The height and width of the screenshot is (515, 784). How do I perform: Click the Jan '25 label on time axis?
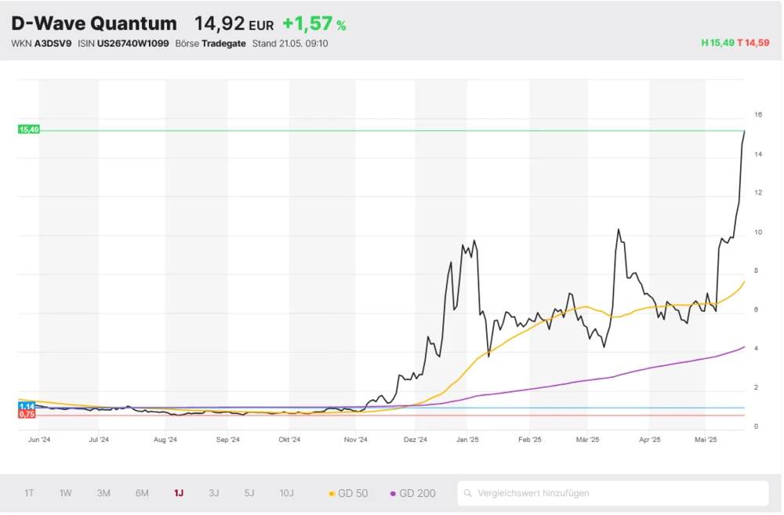[467, 441]
